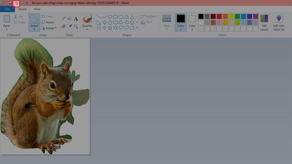Select Color 1 as the active color

181,22
